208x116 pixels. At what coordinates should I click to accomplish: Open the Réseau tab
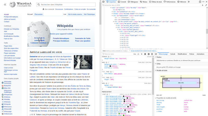tap(144, 2)
